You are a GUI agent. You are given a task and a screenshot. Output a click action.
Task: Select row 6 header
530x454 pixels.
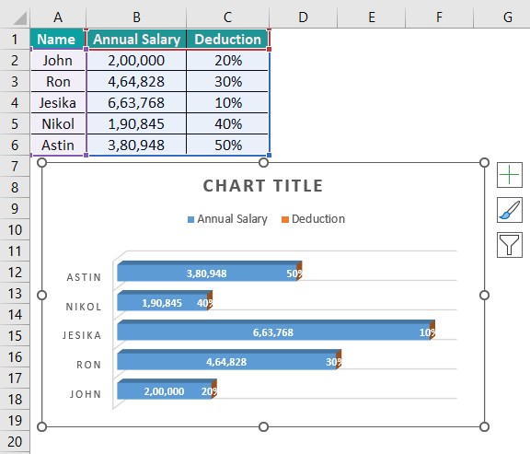(15, 146)
